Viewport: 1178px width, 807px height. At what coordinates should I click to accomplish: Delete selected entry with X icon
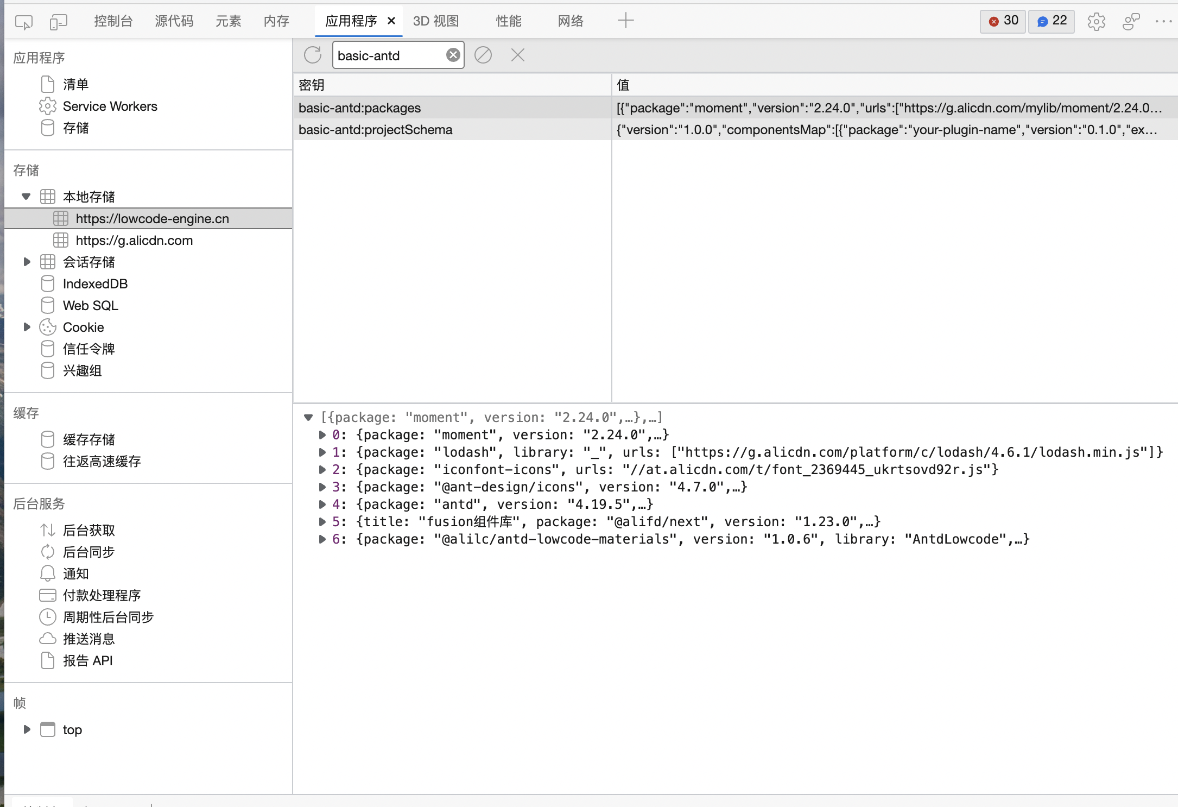(x=517, y=55)
